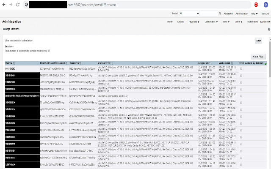The image size is (271, 169).
Task: Sort Host Address column ascending arrow
Action: point(67,63)
